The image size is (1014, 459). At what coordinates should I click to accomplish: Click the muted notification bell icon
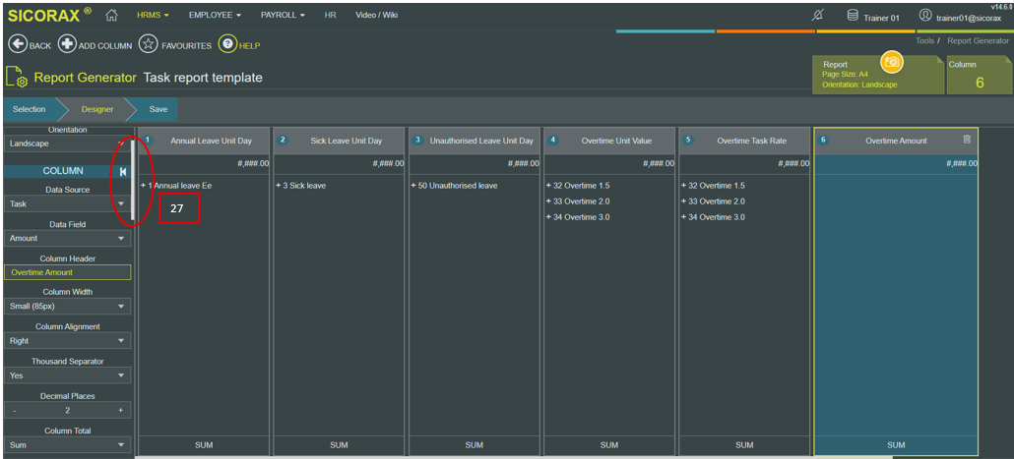coord(817,15)
